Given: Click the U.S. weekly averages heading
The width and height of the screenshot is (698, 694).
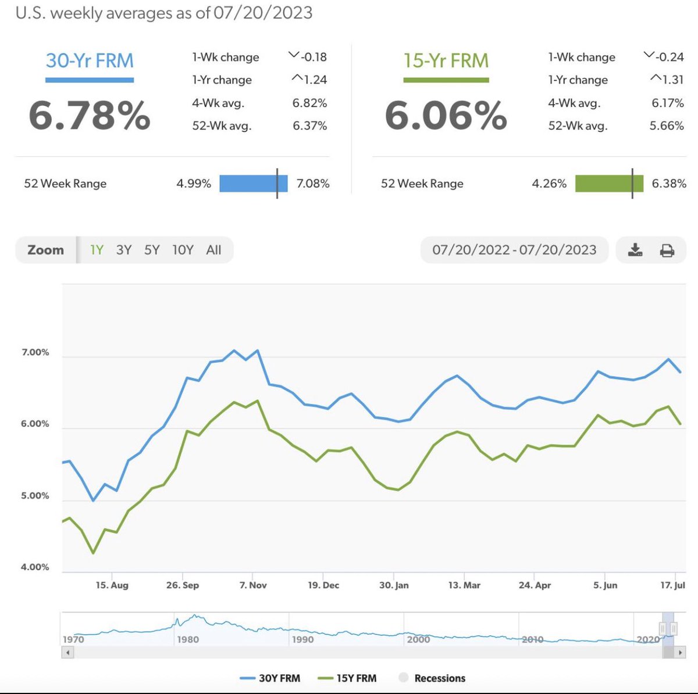Looking at the screenshot, I should click(164, 13).
